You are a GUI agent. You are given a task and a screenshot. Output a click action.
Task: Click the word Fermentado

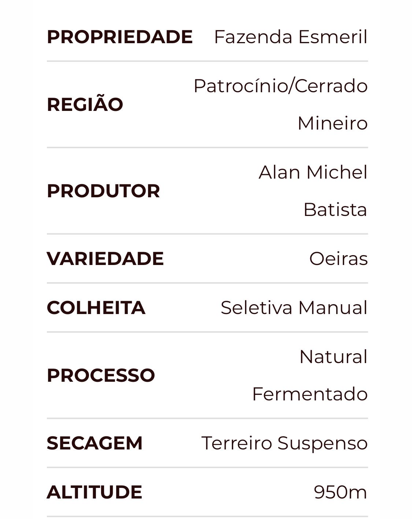click(x=310, y=394)
